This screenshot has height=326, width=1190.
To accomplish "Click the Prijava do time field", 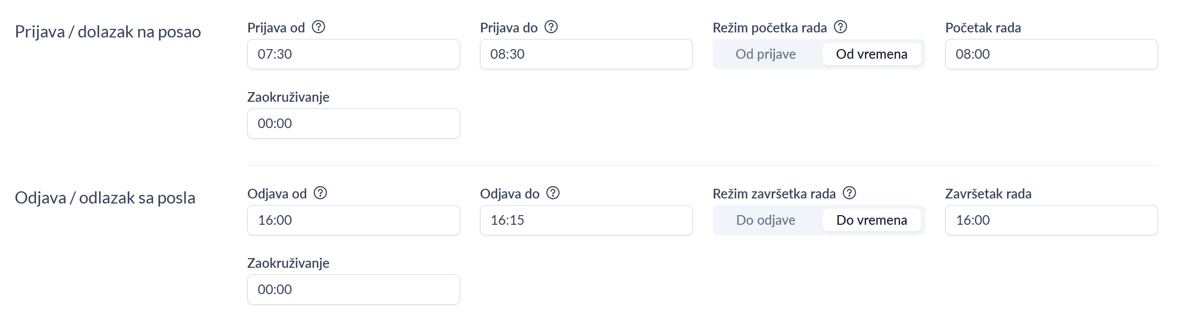I will click(586, 54).
